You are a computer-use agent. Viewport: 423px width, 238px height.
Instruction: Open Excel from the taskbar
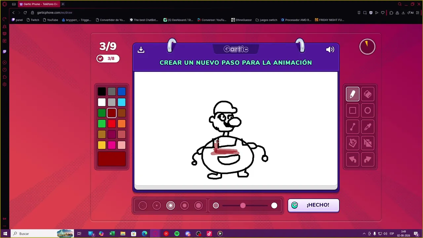coord(112,234)
